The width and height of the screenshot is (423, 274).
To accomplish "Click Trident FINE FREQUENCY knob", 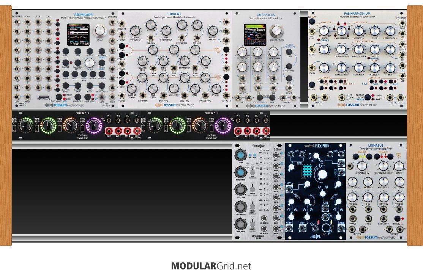I will pos(166,31).
